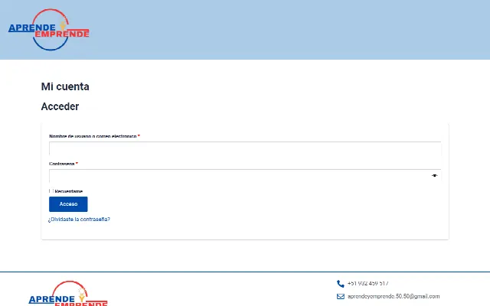Click the footer Aprende Emprende logo
The width and height of the screenshot is (490, 306).
pos(68,294)
